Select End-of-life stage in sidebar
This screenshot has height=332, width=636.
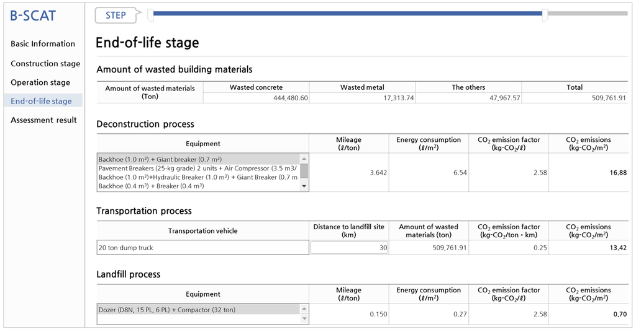41,101
